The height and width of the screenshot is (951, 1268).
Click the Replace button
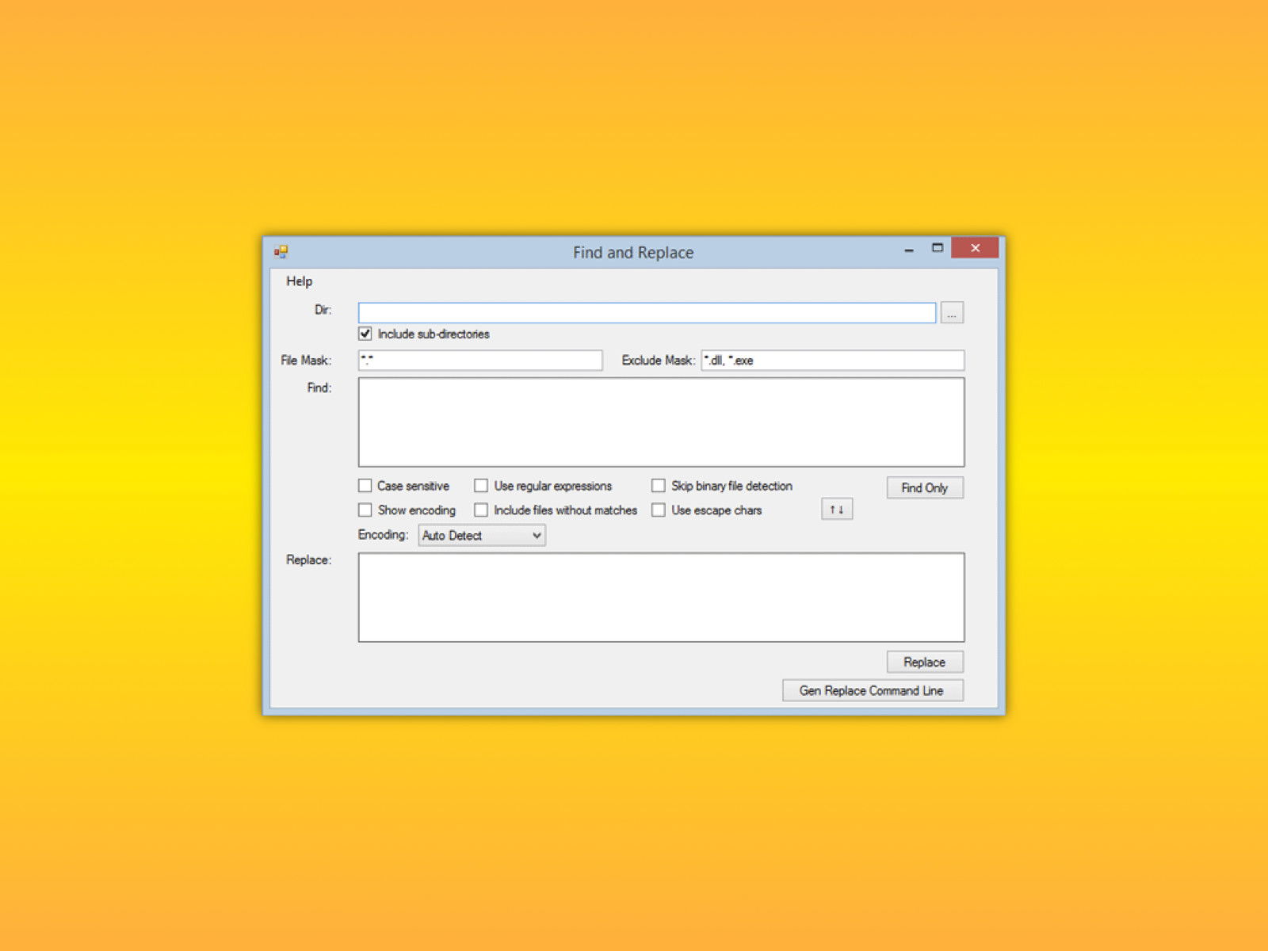pyautogui.click(x=925, y=662)
